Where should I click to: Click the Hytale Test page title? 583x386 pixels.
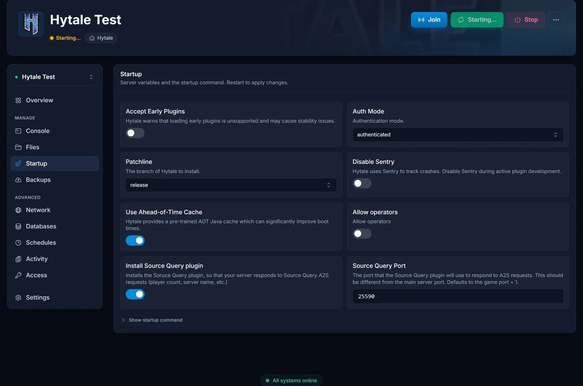86,20
